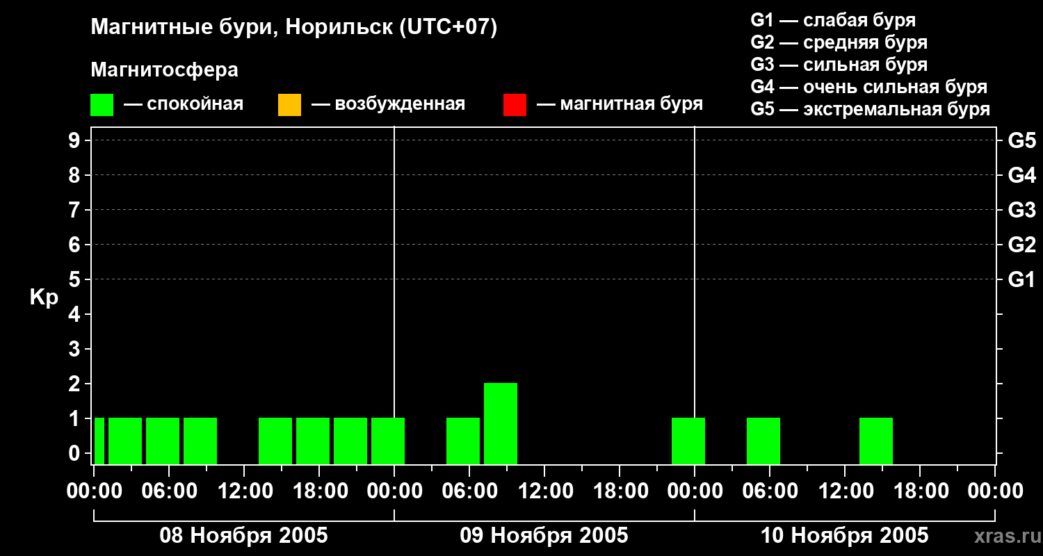Click the red 'магнитная буря' legend swatch
1043x556 pixels.
515,105
